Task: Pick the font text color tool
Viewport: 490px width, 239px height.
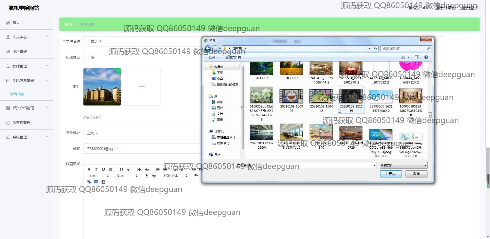Action: click(146, 176)
